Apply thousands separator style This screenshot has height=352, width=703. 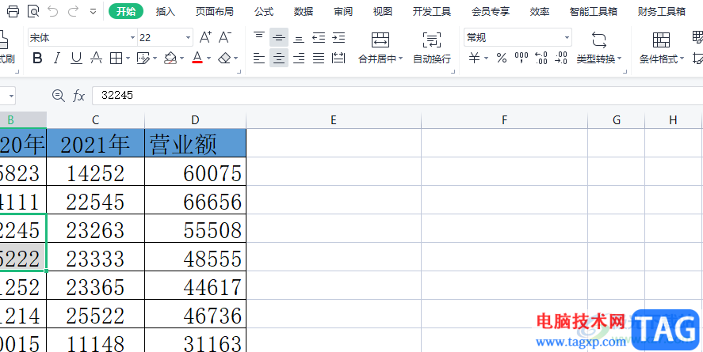(x=522, y=59)
